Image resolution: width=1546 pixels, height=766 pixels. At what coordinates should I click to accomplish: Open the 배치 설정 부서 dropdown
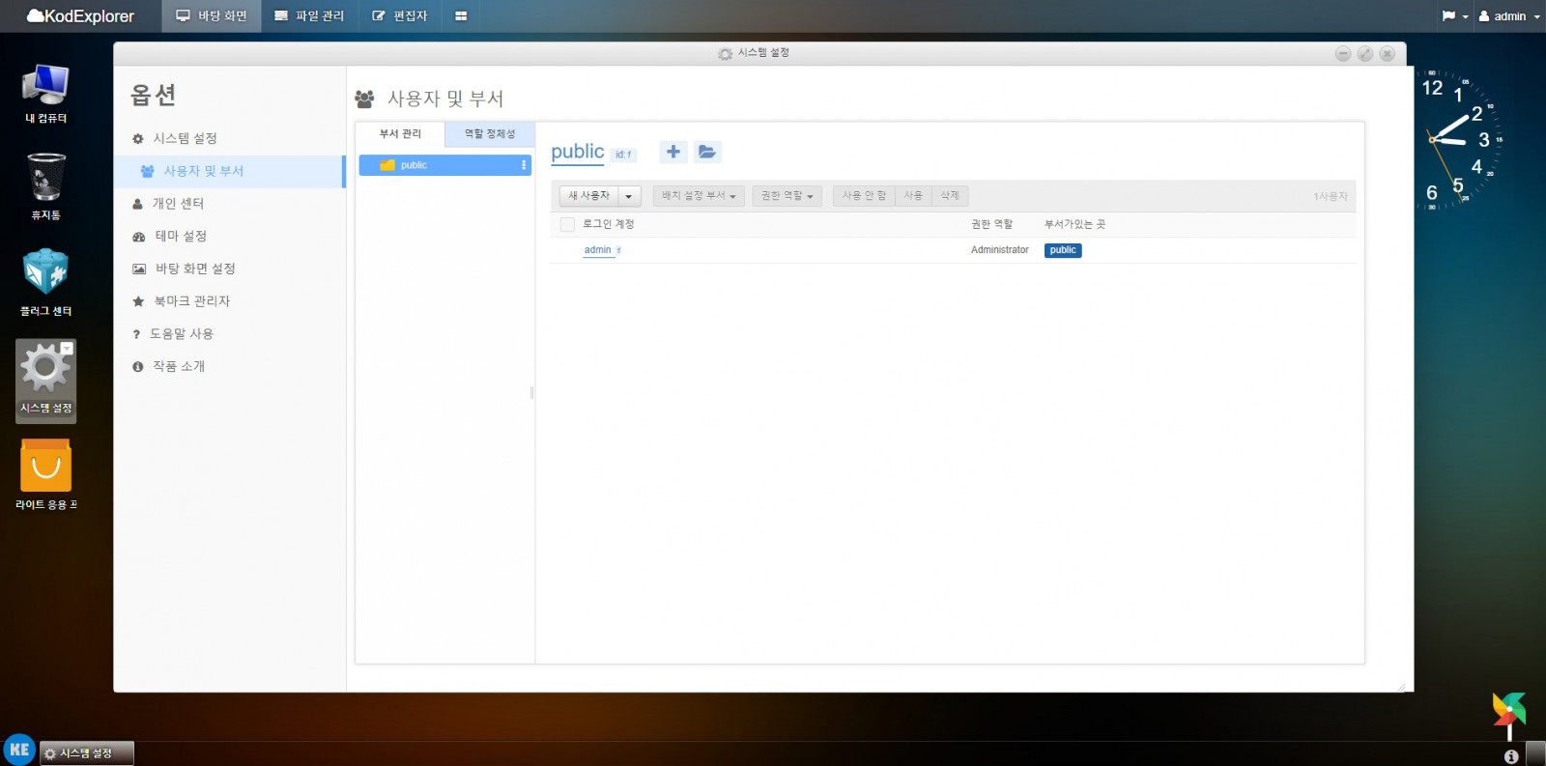tap(698, 196)
